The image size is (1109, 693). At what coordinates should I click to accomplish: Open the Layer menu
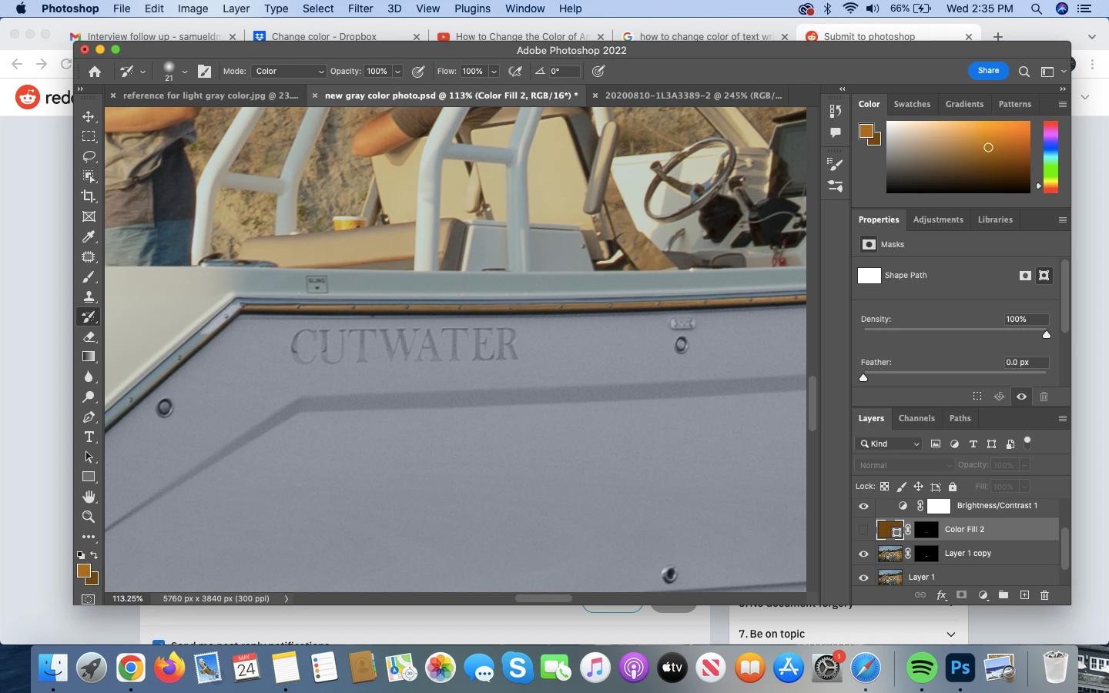pos(236,8)
